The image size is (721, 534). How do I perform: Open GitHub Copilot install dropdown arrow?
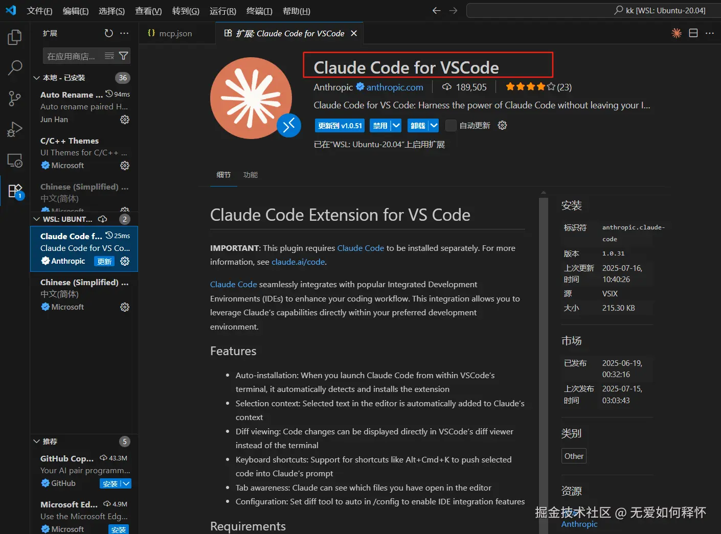[x=127, y=483]
